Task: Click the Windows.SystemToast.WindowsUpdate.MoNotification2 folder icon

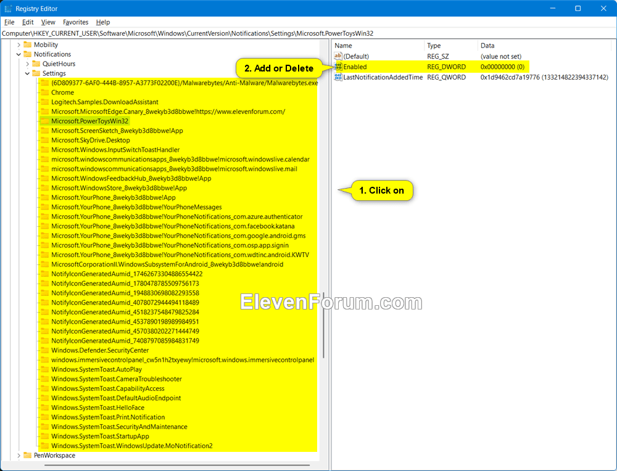Action: [45, 446]
